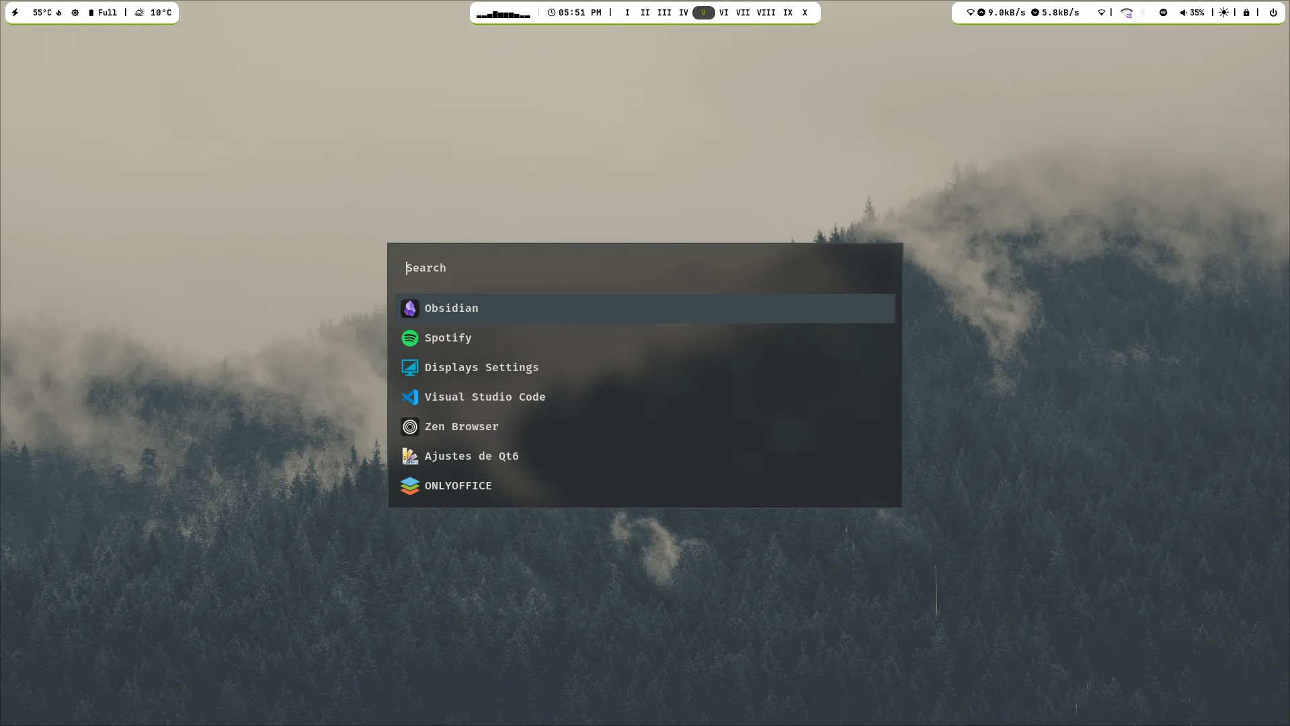
Task: Switch to workspace I
Action: (627, 13)
